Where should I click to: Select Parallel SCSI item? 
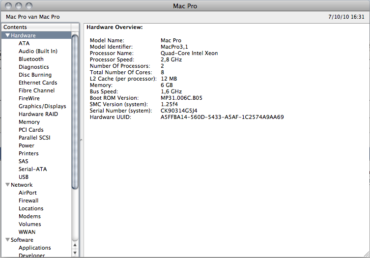coord(34,138)
